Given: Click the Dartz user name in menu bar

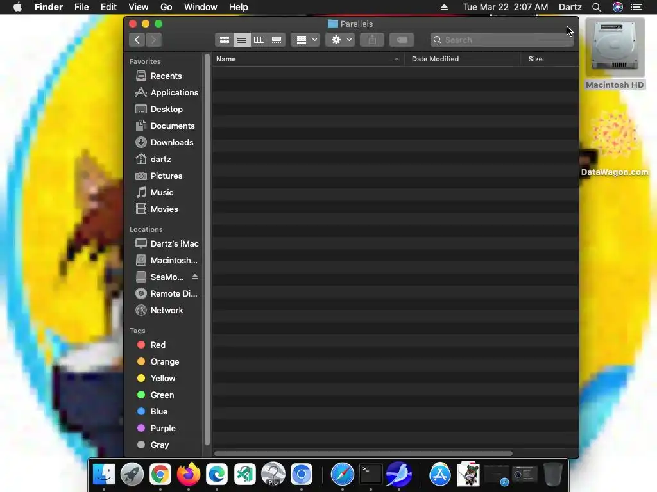Looking at the screenshot, I should coord(570,7).
